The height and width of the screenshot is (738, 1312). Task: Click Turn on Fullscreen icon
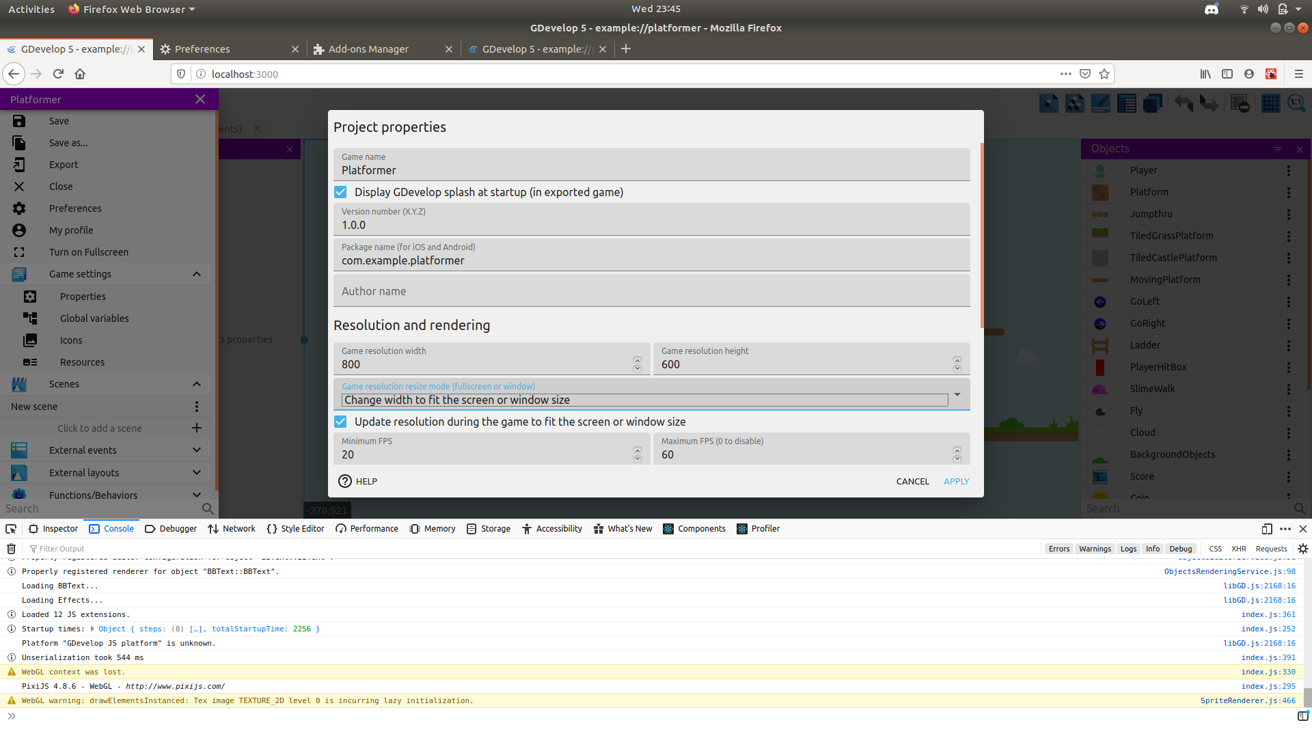tap(19, 252)
